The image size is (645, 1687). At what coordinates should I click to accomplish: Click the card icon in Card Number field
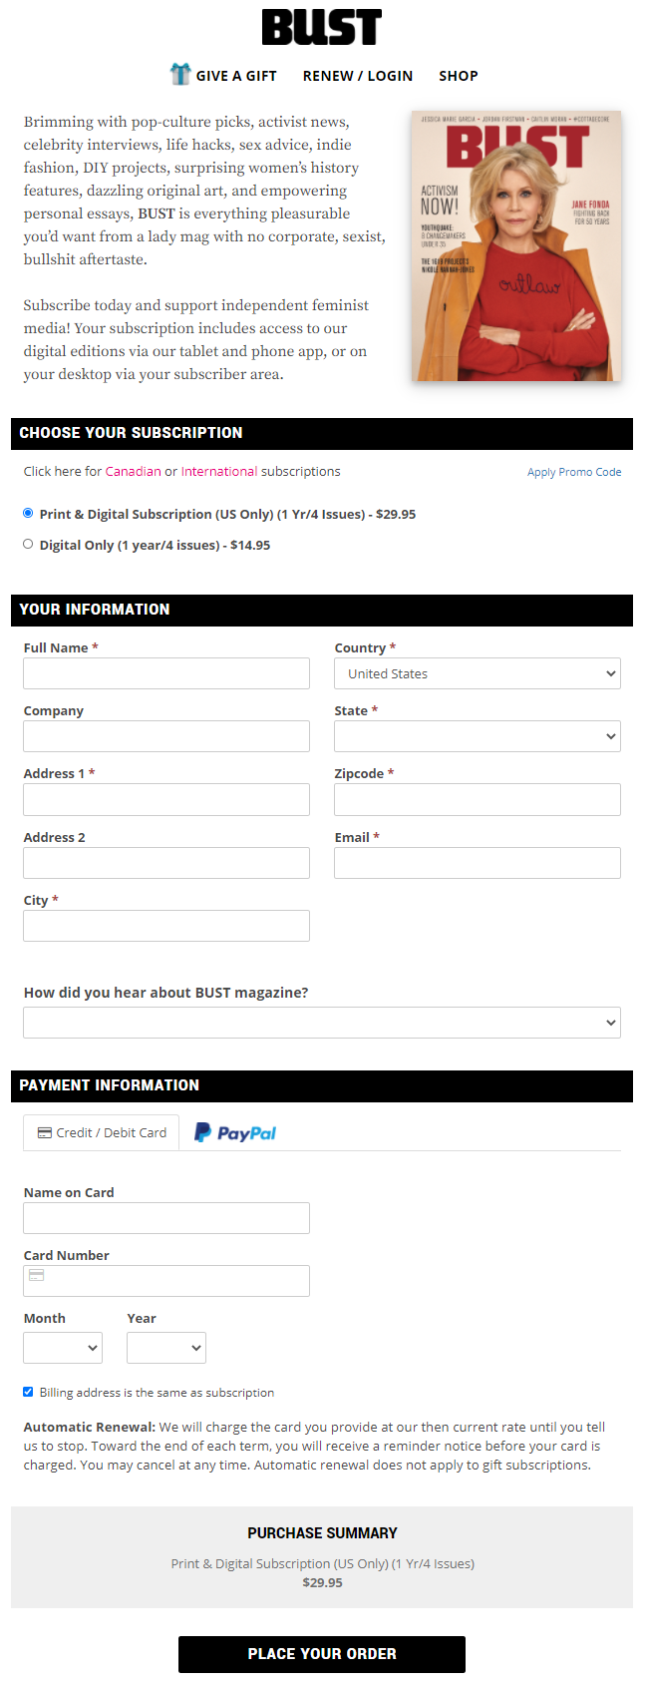[x=37, y=1276]
